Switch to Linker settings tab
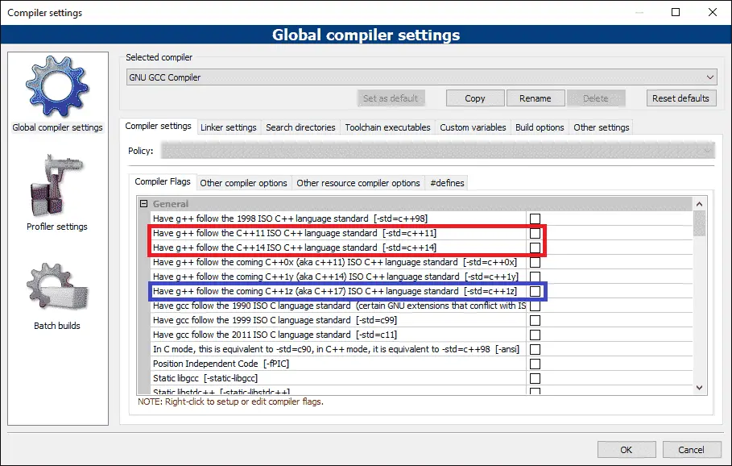Screen dimensions: 732x466 coord(228,127)
